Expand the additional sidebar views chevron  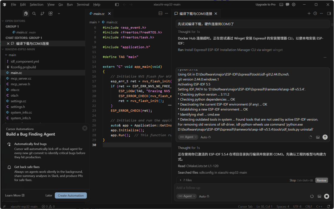[59, 13]
